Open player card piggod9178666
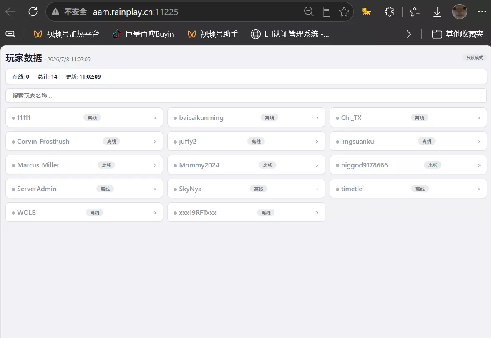This screenshot has height=338, width=491. 408,165
